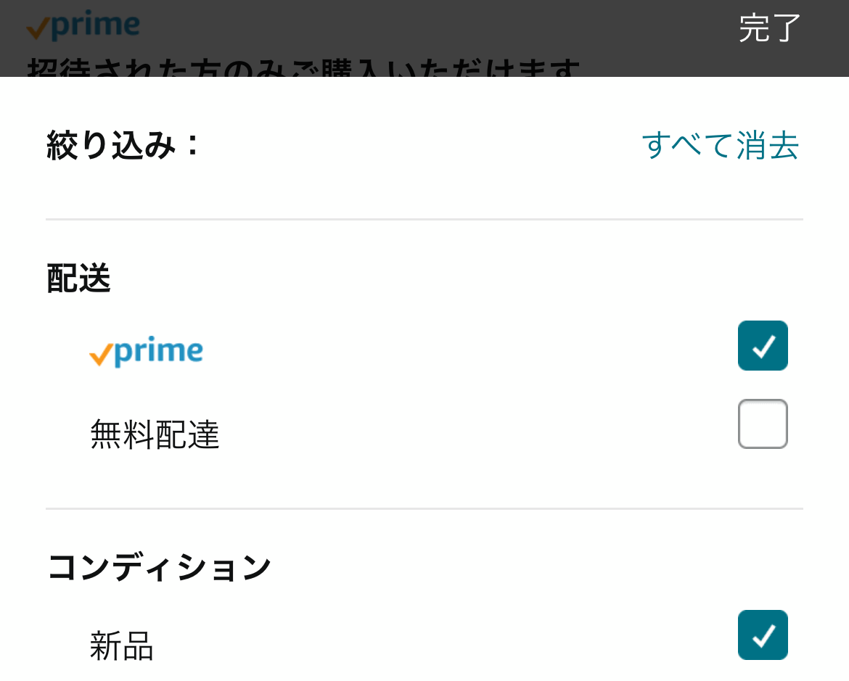The width and height of the screenshot is (849, 681).
Task: Click the 配送 section heading
Action: click(x=78, y=279)
